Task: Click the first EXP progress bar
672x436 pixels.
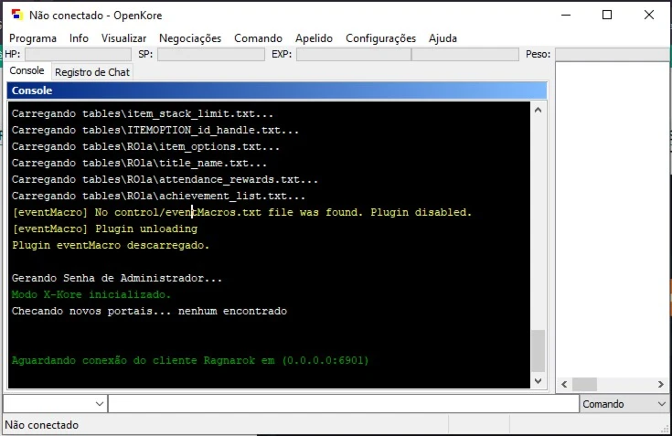Action: 354,55
